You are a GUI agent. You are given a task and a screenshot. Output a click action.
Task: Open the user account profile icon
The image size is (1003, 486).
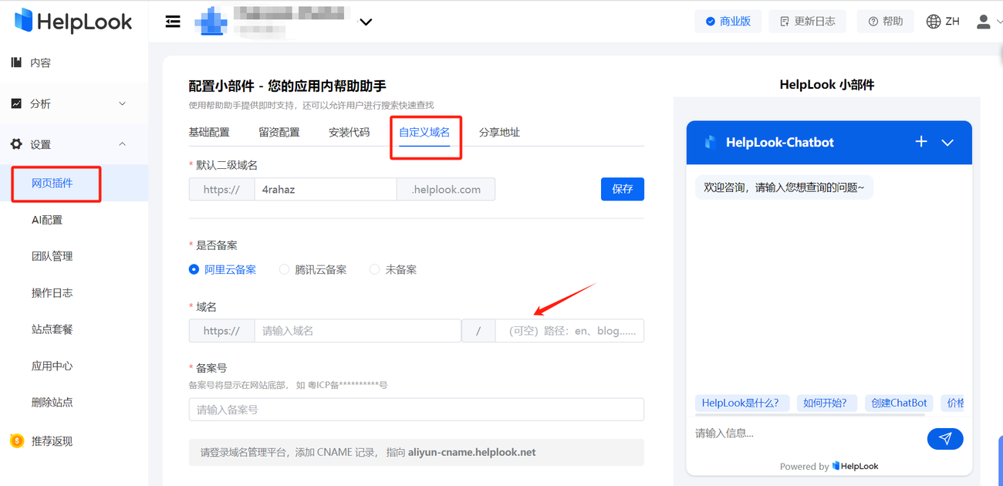(983, 22)
